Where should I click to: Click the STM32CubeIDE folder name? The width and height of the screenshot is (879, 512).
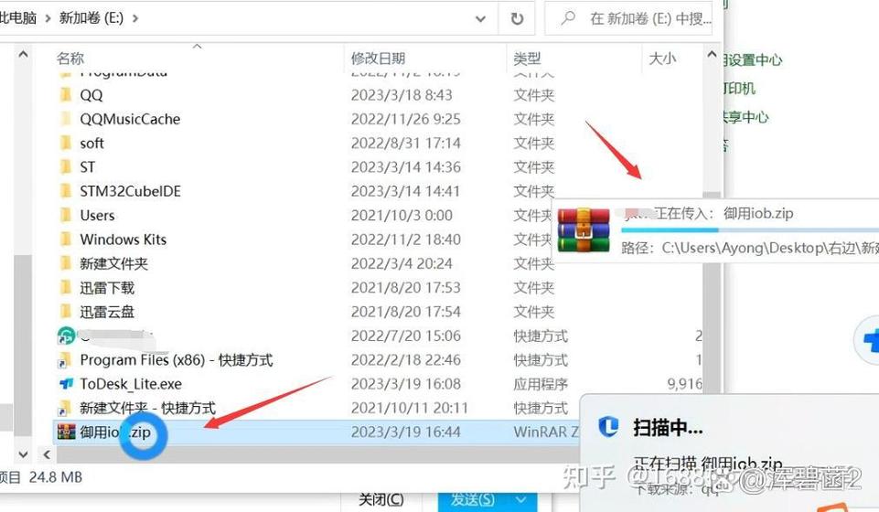point(131,191)
